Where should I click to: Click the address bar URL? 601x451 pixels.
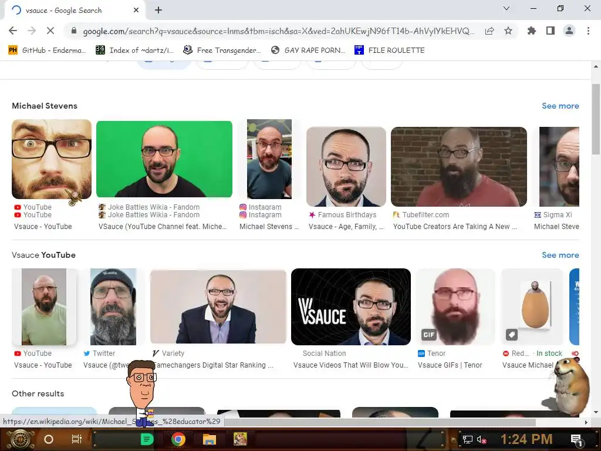click(x=279, y=31)
